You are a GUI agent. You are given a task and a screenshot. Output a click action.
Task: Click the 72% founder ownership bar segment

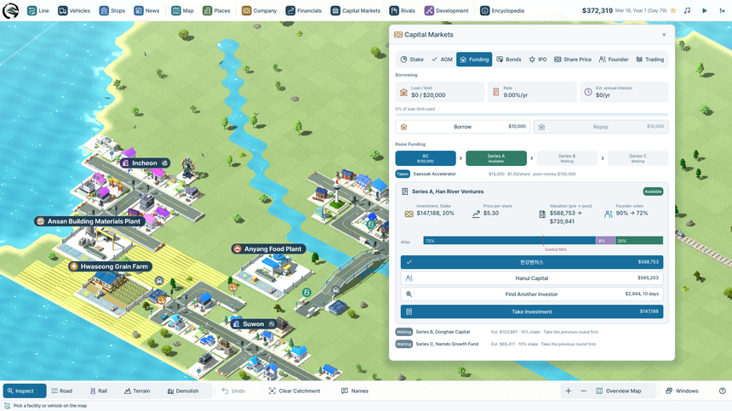pyautogui.click(x=510, y=241)
